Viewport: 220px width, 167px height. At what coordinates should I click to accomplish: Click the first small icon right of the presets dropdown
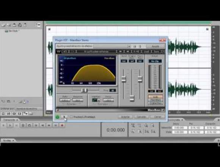[135, 46]
